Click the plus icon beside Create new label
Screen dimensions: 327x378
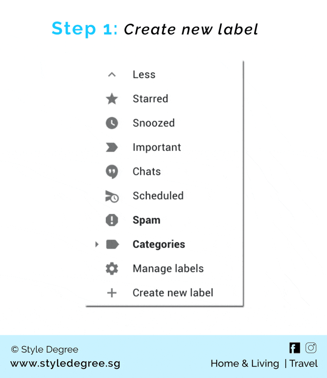[x=112, y=292]
